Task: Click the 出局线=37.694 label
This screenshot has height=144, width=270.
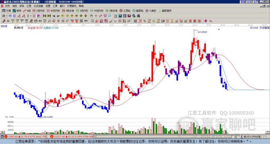Action: (51, 28)
